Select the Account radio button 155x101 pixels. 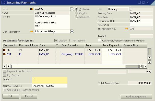tap(76, 17)
